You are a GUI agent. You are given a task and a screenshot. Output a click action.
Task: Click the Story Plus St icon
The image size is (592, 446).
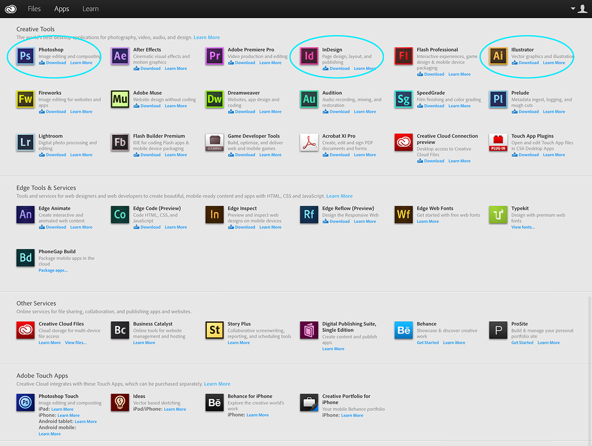[x=215, y=331]
